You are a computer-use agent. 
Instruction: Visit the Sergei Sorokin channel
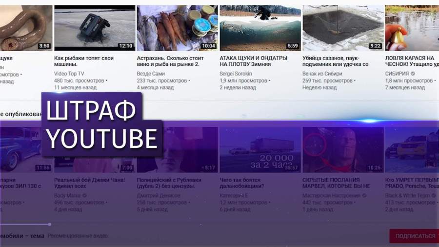point(236,74)
